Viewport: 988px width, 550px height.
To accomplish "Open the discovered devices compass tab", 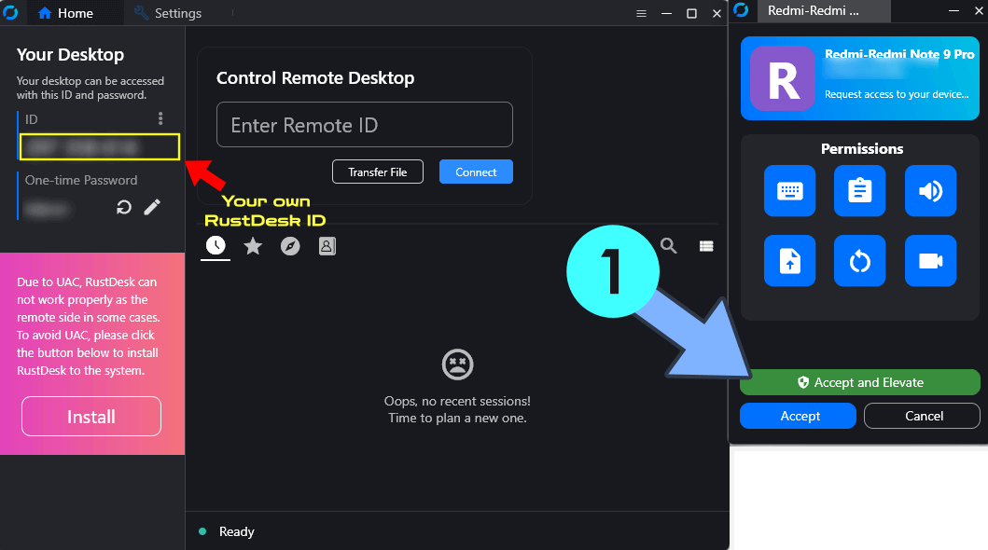I will (x=290, y=246).
